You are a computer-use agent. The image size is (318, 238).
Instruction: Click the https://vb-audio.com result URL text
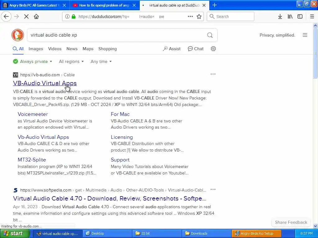click(x=40, y=75)
